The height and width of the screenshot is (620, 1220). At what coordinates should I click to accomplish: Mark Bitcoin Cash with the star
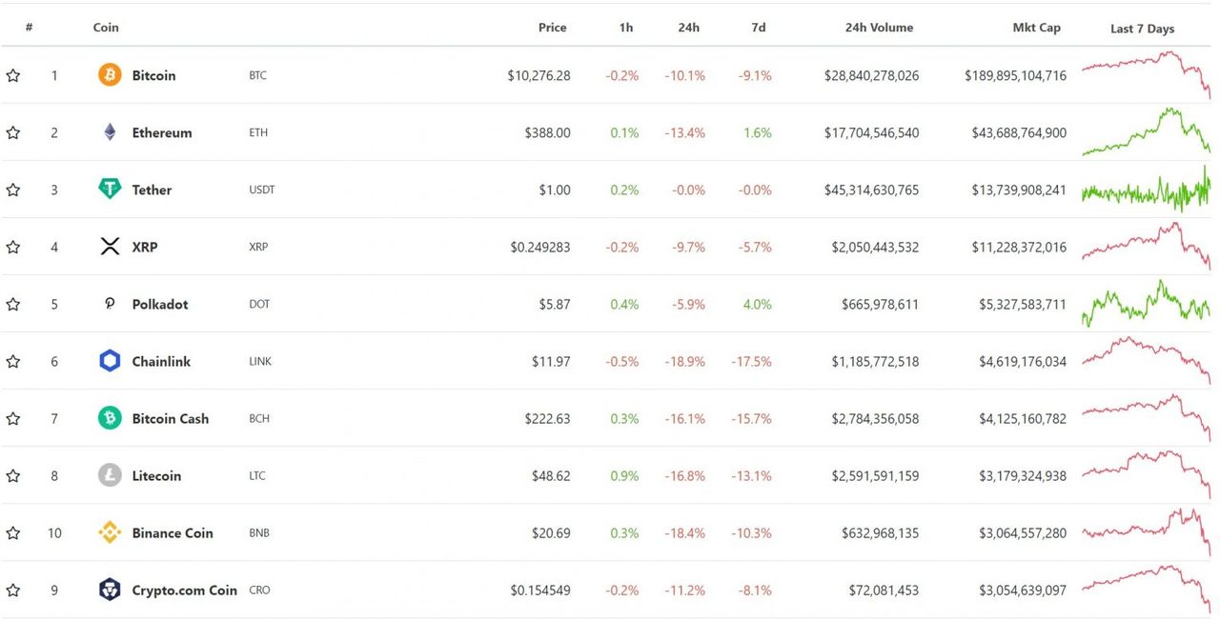point(13,418)
